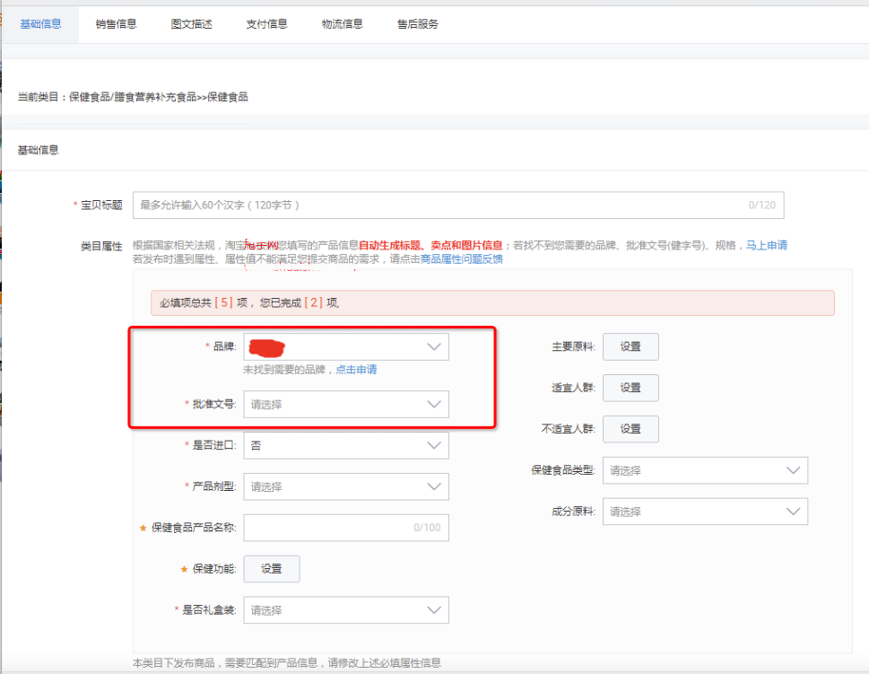This screenshot has width=869, height=674.
Task: Expand the 品牌 dropdown
Action: tap(345, 347)
